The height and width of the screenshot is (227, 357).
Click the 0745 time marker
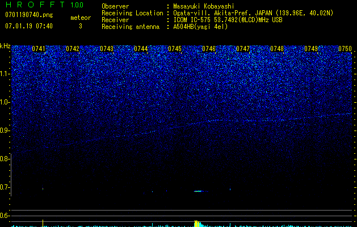[175, 49]
